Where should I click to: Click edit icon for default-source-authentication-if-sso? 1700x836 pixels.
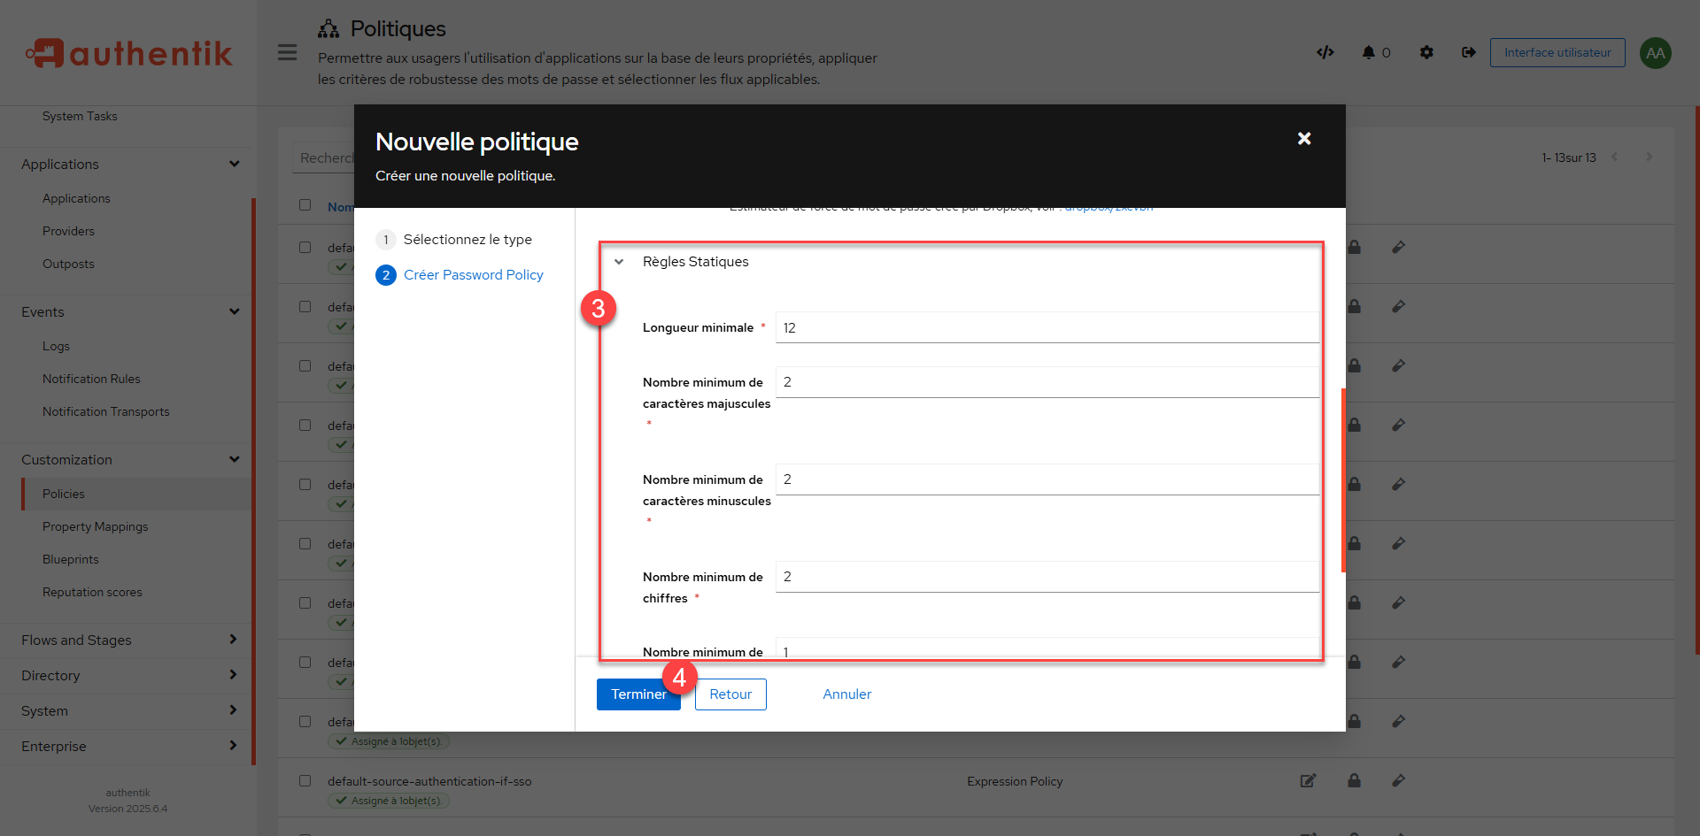tap(1308, 780)
